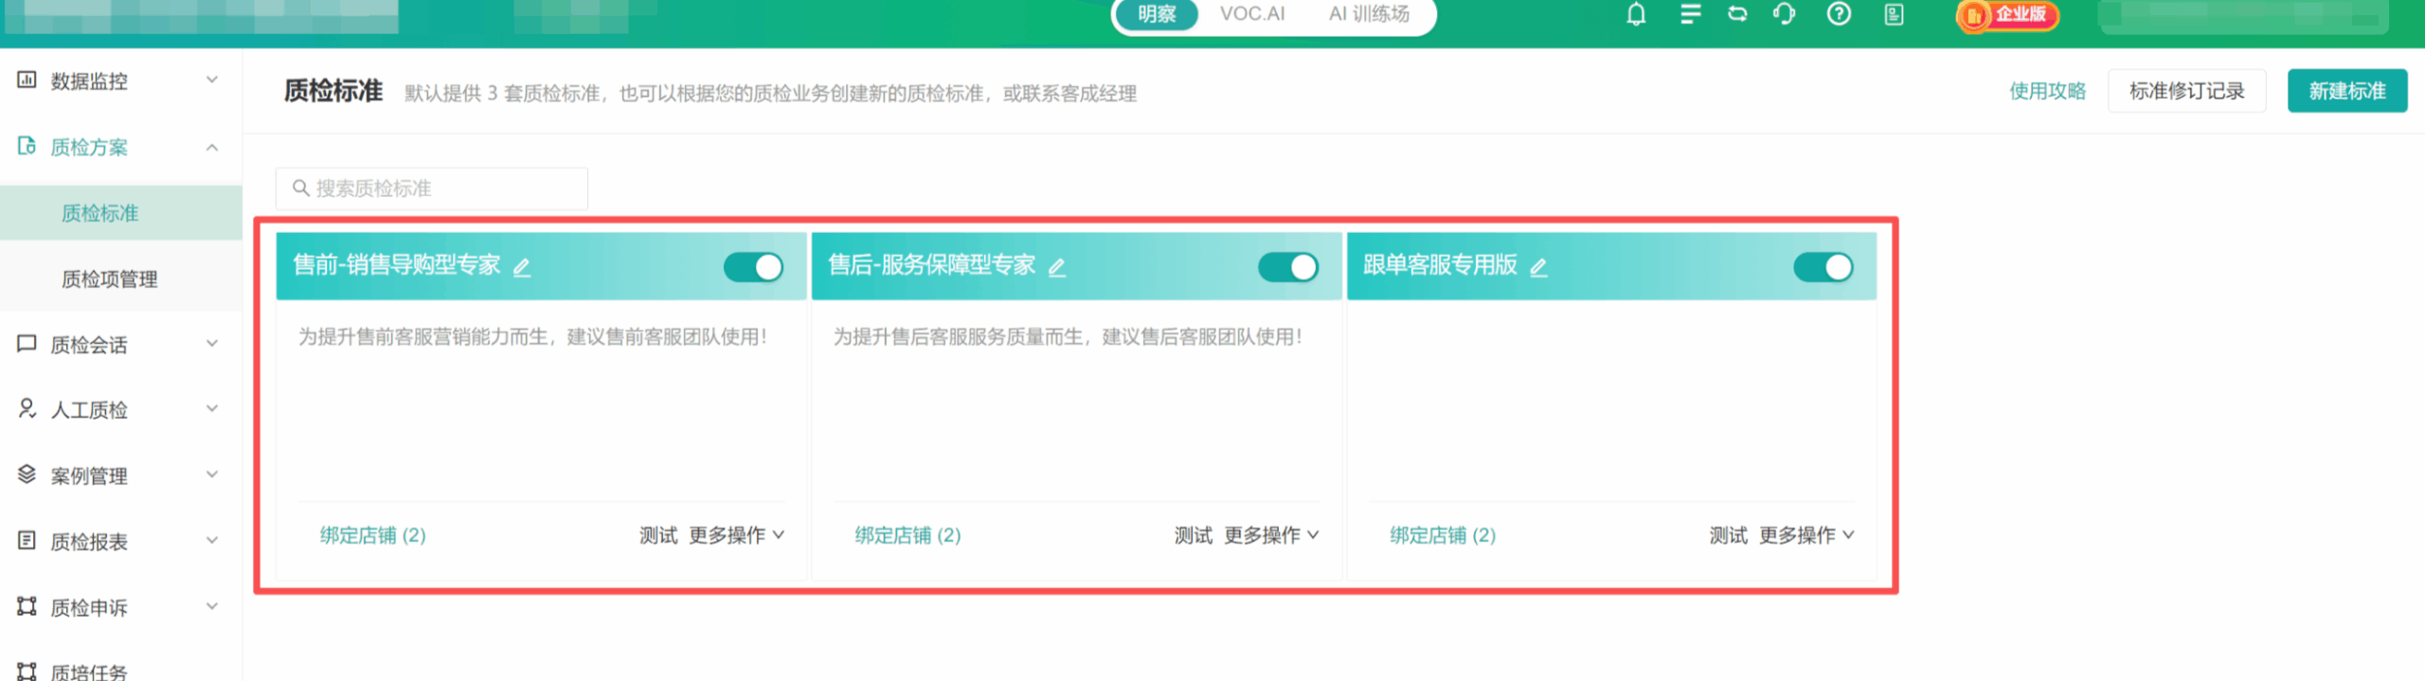Open the 使用攻略 link

[x=2048, y=91]
